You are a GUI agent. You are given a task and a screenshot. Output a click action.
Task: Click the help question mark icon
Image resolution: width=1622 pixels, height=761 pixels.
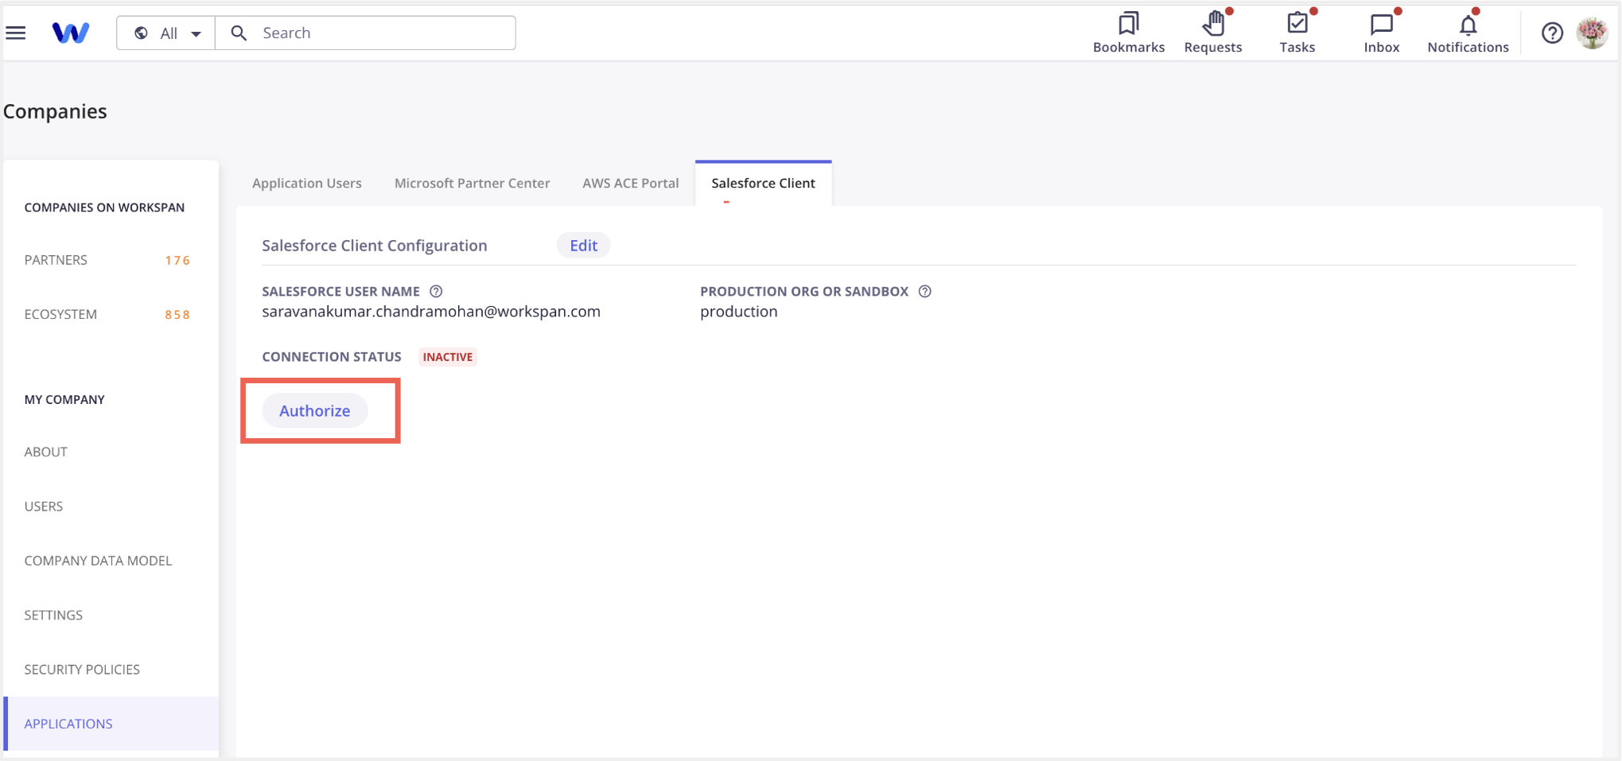[x=1552, y=33]
